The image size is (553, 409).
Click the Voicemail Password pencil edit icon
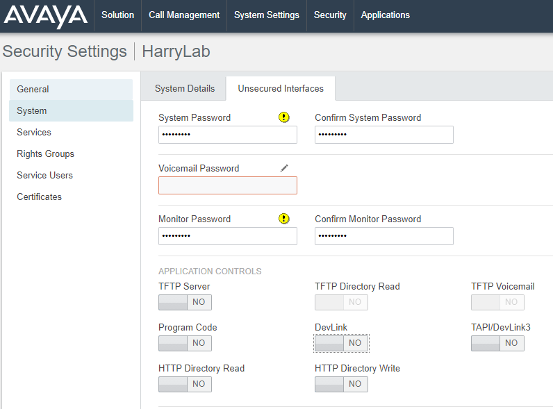click(284, 168)
